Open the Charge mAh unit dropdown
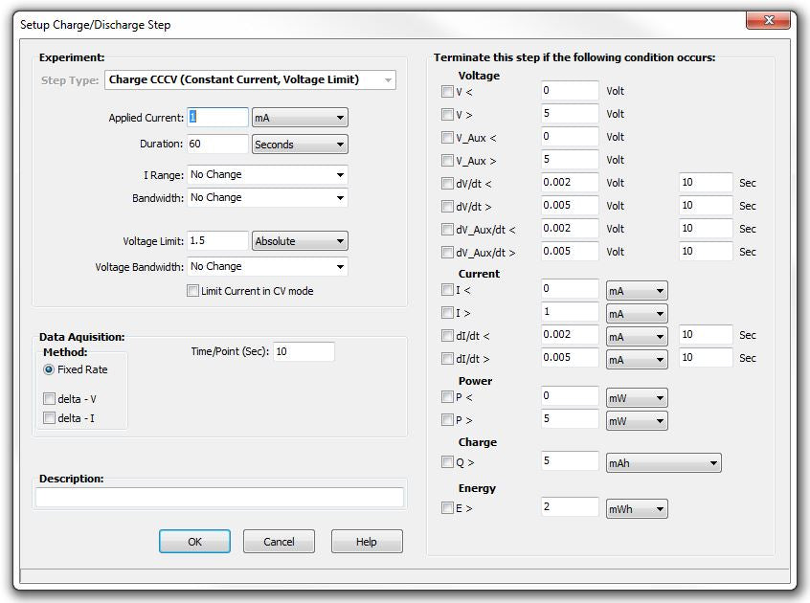The image size is (810, 603). click(x=663, y=463)
